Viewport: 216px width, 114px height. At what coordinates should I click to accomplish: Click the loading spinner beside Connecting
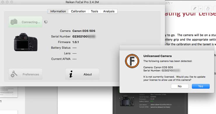46,22
